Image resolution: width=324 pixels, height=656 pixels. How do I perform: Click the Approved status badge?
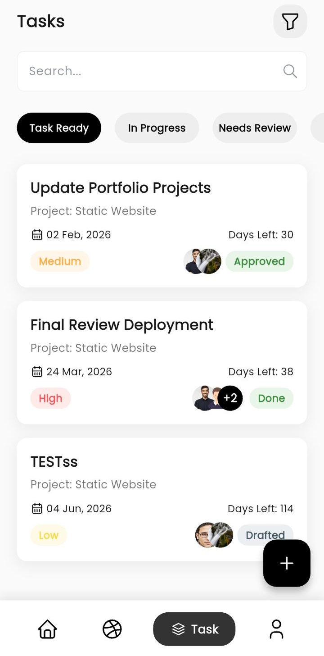point(259,261)
